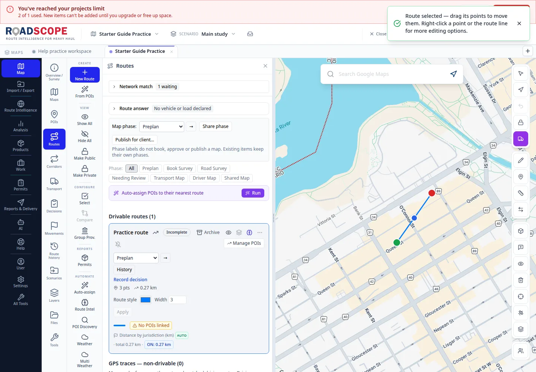This screenshot has width=536, height=372.
Task: Open the Map phase Preplan dropdown
Action: [162, 126]
